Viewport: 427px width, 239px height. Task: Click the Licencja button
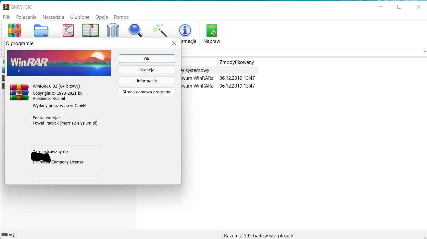point(147,70)
